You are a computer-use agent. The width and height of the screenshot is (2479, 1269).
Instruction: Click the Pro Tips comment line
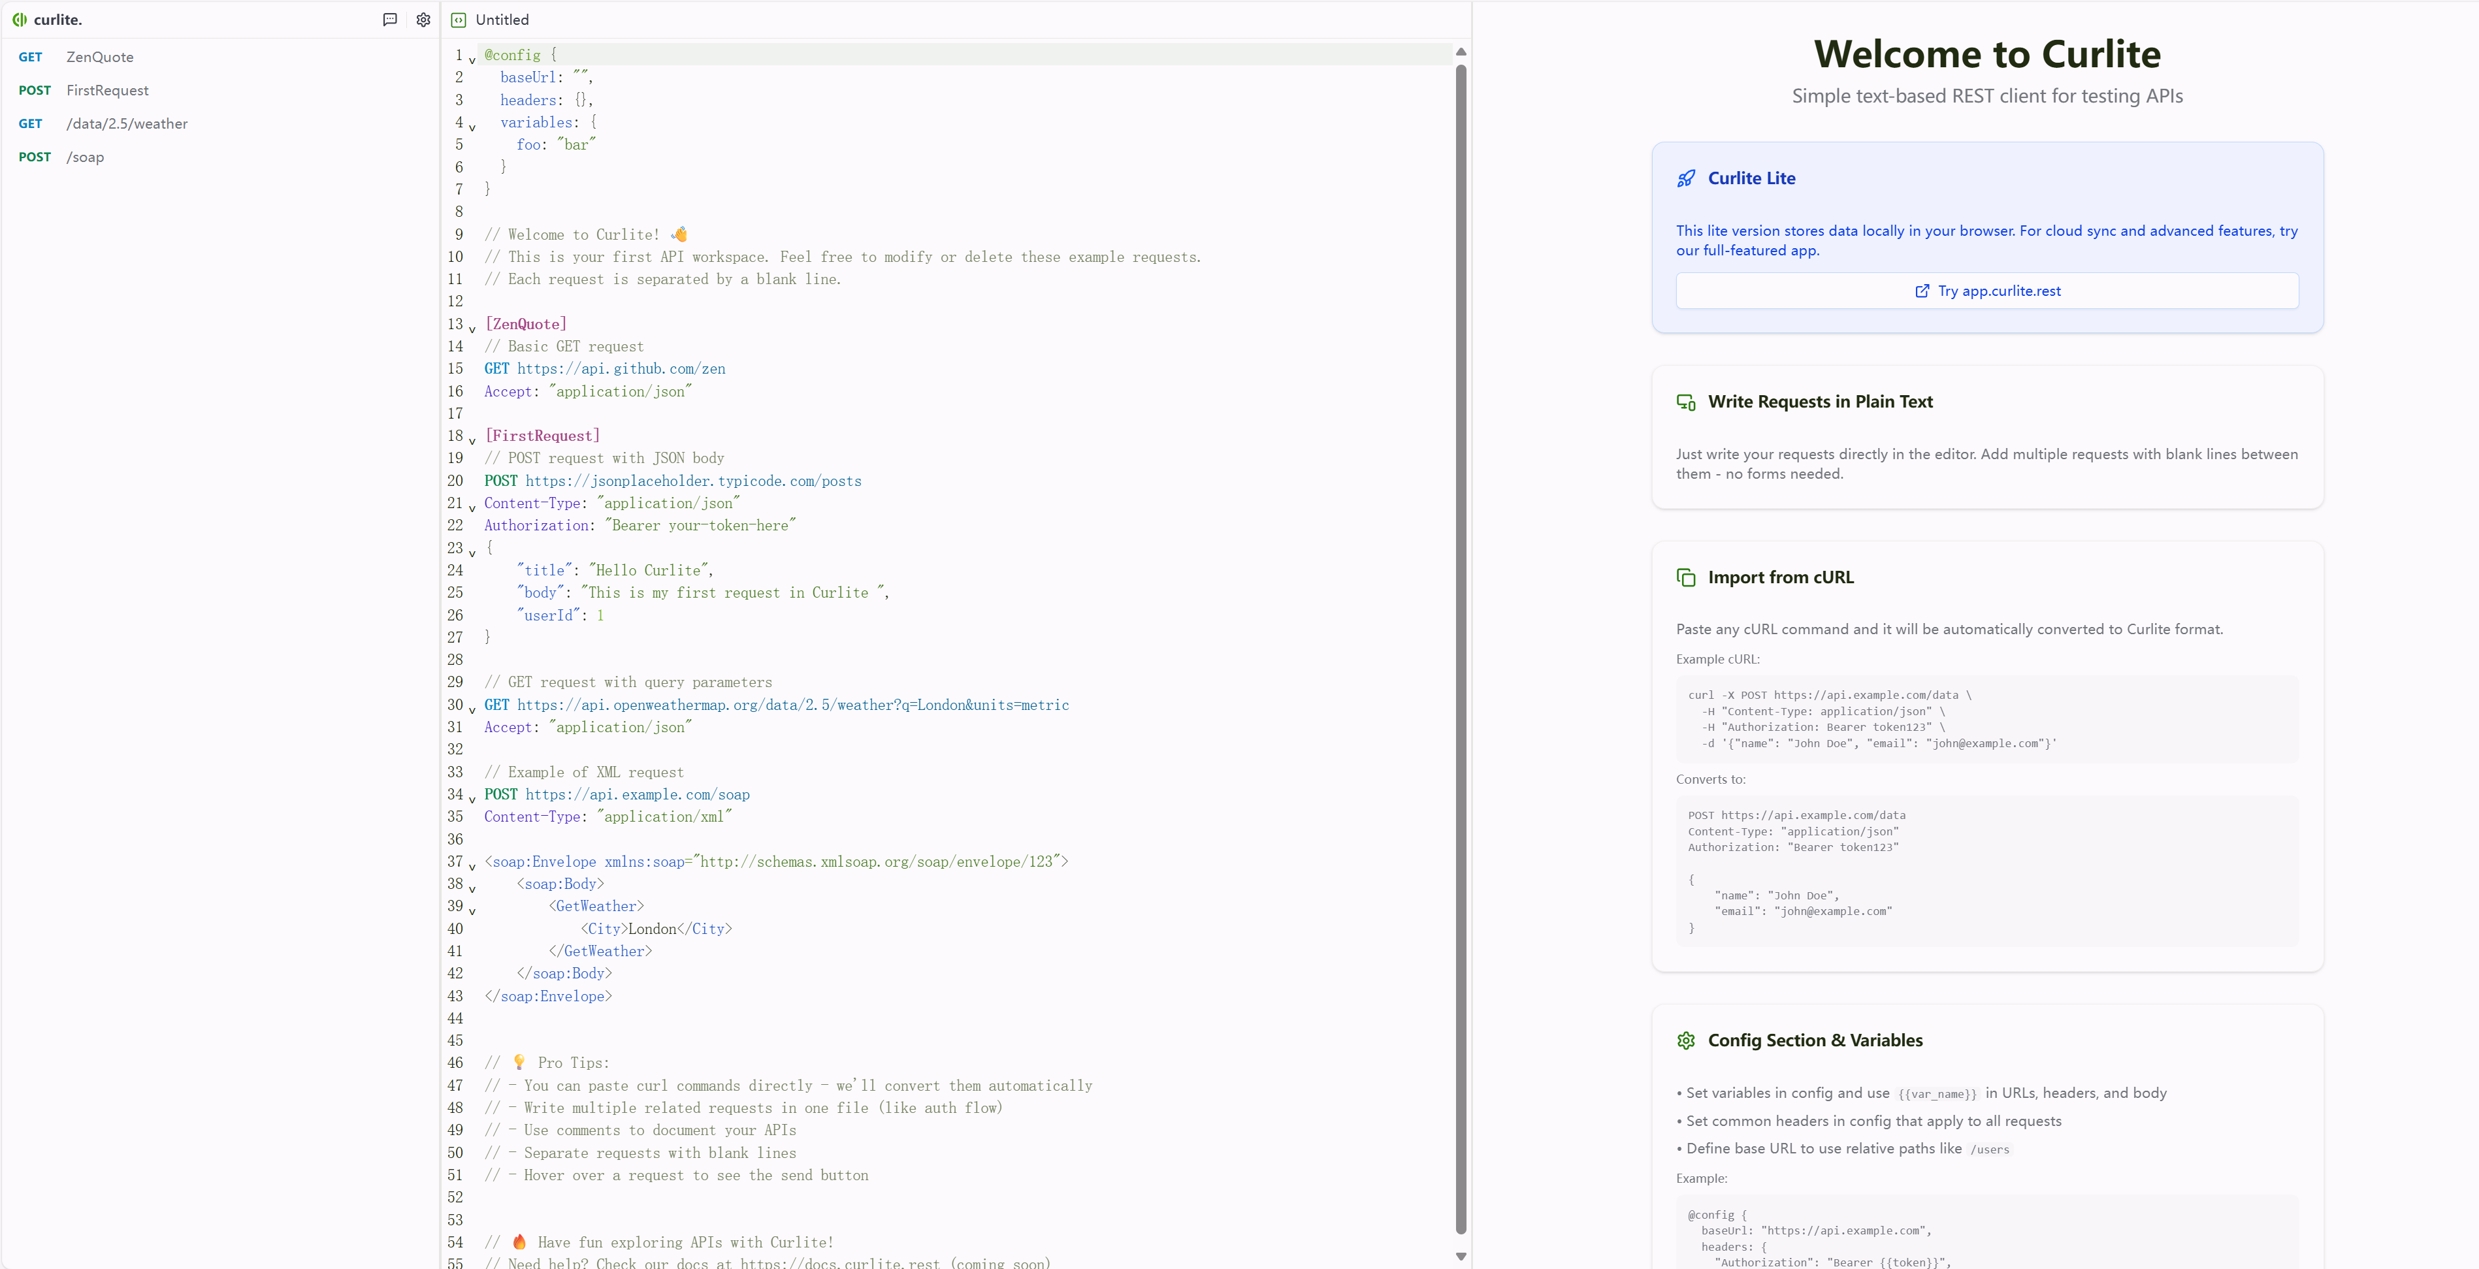pos(547,1063)
